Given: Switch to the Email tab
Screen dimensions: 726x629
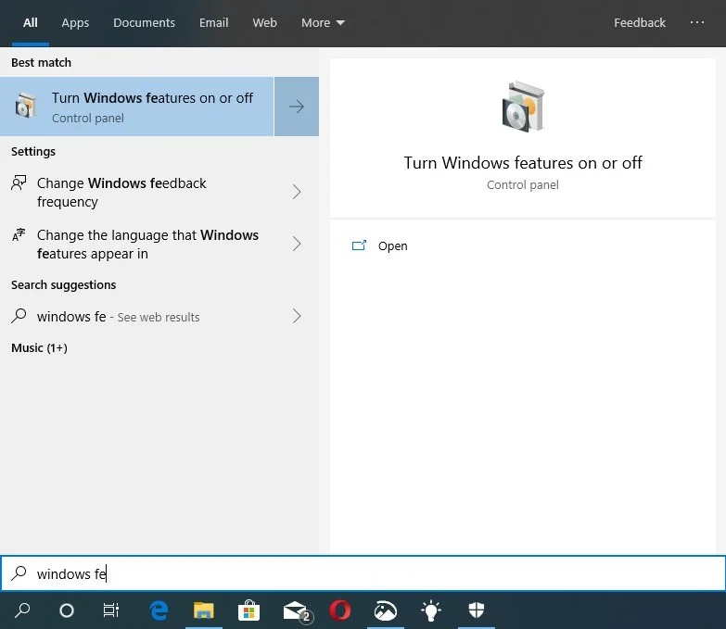Looking at the screenshot, I should (x=213, y=22).
